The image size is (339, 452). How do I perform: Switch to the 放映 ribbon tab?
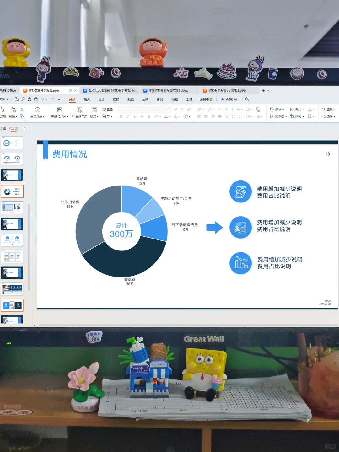145,100
